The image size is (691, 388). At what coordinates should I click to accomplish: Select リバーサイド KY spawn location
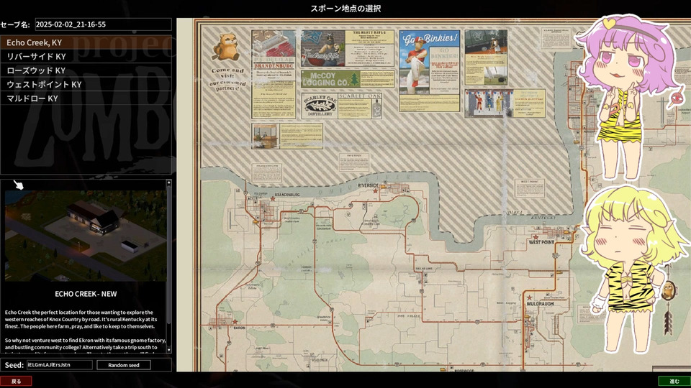86,56
